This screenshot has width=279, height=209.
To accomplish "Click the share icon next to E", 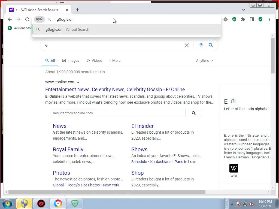I will click(233, 101).
